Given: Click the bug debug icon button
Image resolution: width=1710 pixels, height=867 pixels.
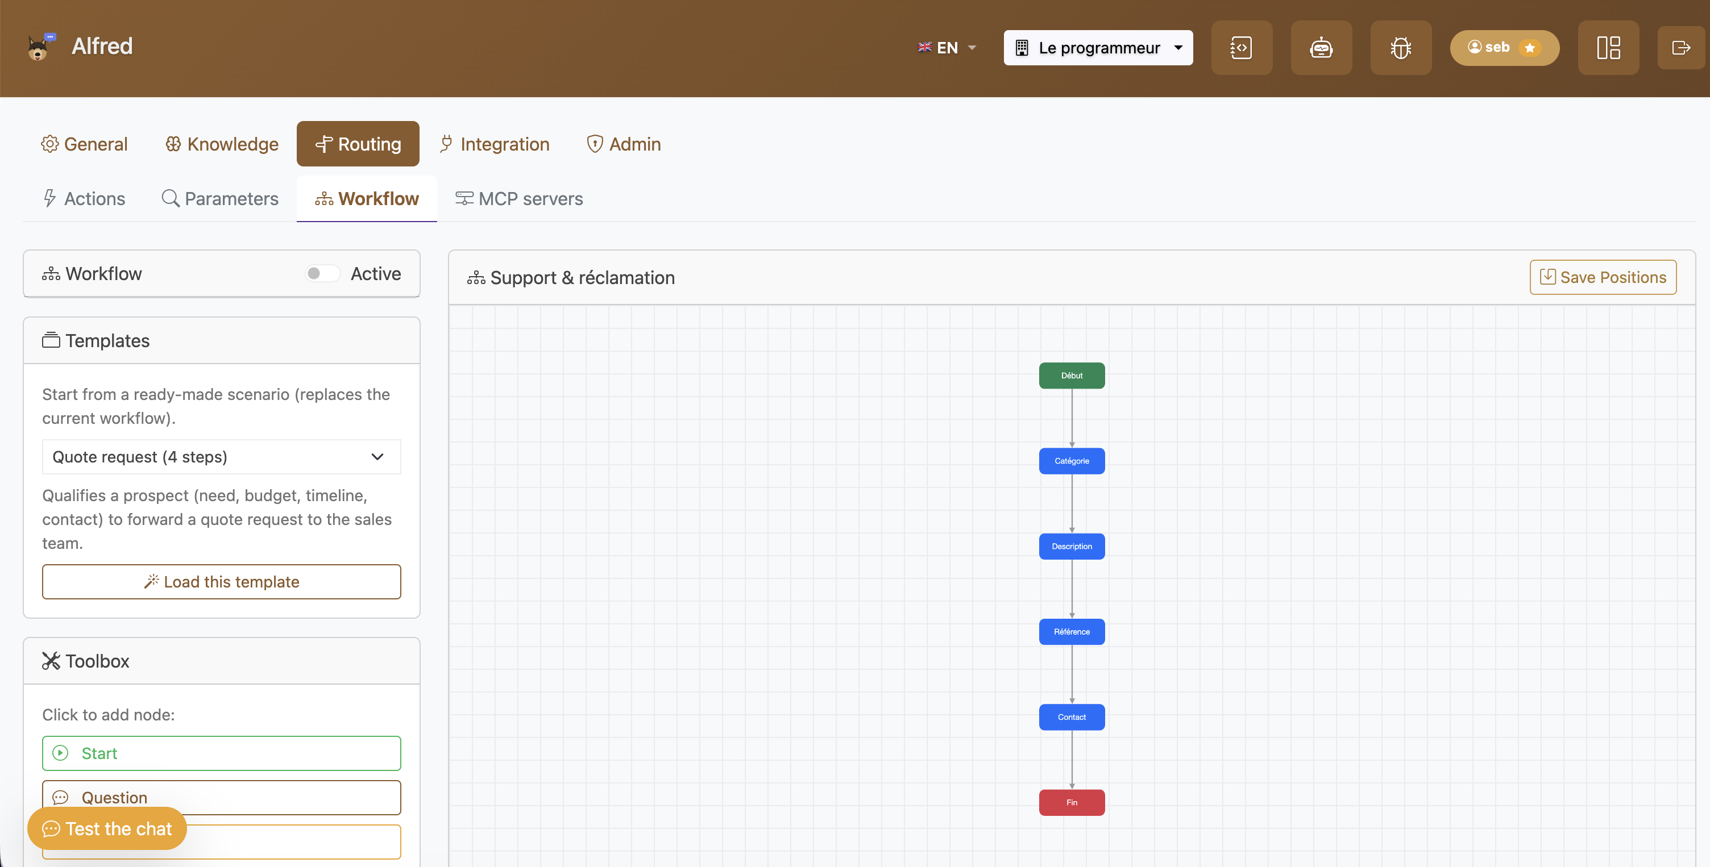Looking at the screenshot, I should pos(1401,48).
